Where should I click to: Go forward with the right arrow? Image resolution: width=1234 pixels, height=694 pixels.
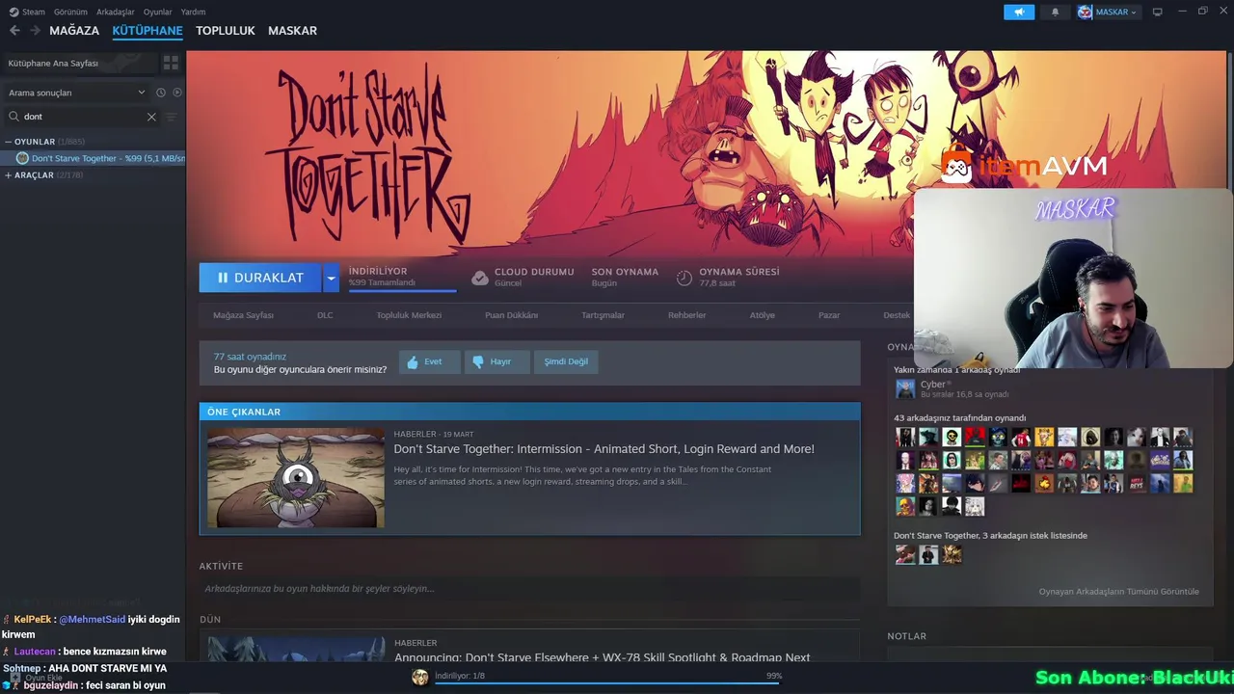36,31
